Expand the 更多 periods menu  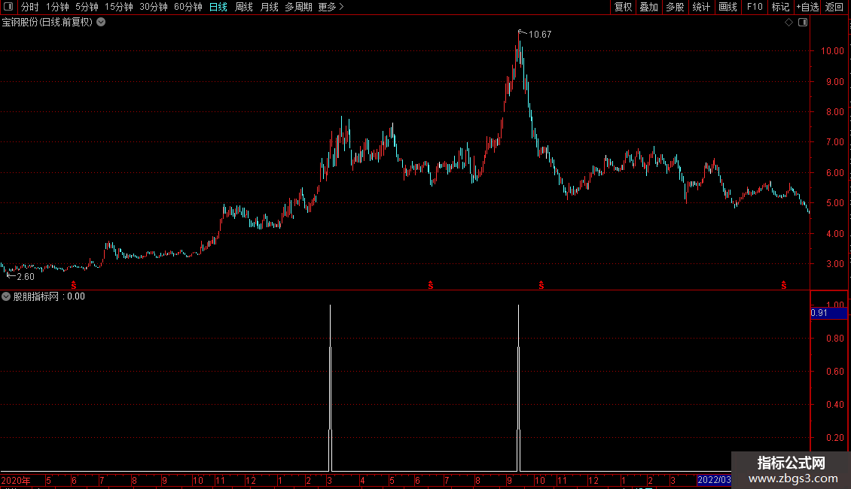pyautogui.click(x=331, y=7)
